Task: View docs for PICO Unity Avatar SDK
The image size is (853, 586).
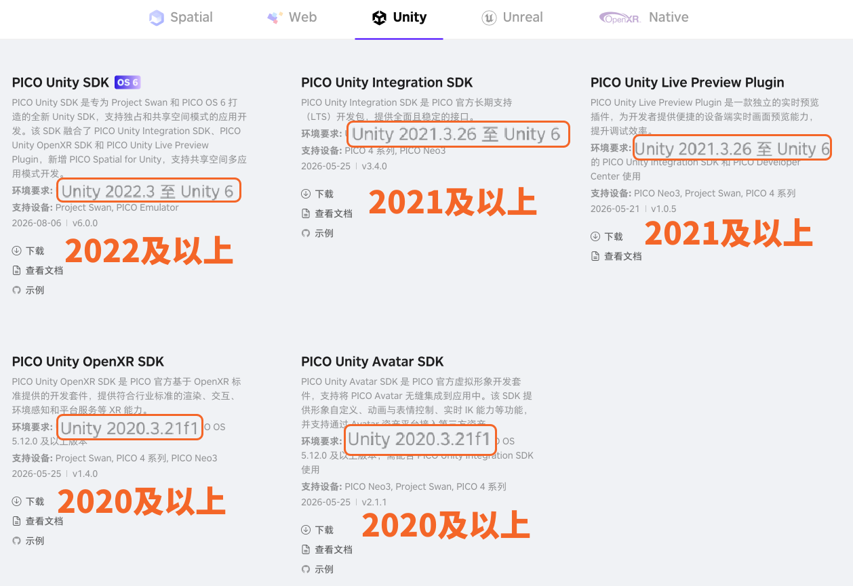Action: 327,549
